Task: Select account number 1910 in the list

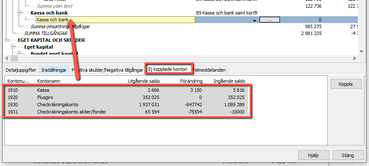Action: pyautogui.click(x=13, y=90)
